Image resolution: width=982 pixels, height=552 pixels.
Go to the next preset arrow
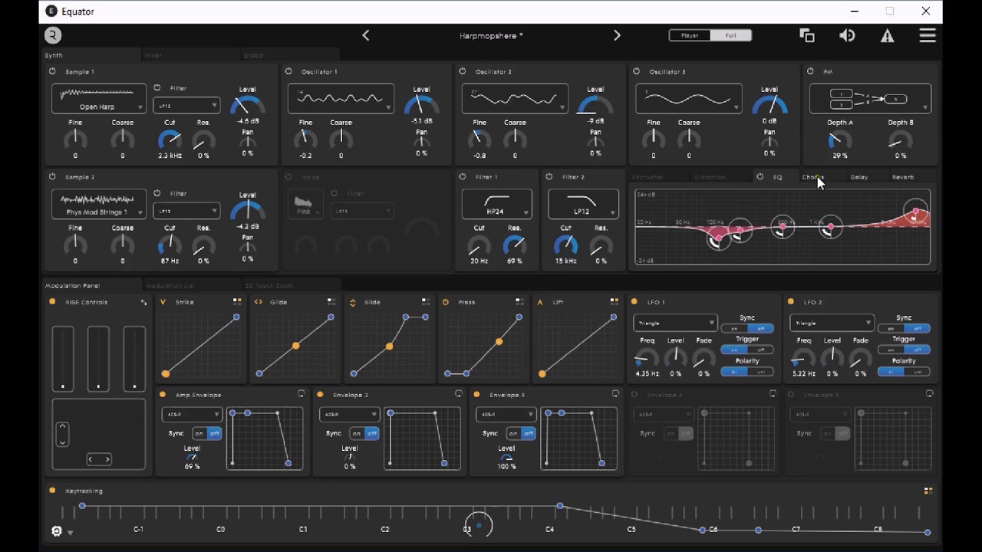point(617,35)
